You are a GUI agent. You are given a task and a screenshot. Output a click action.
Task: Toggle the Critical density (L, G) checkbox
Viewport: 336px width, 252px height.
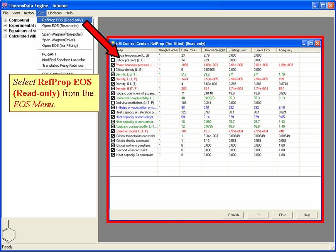coord(113,70)
